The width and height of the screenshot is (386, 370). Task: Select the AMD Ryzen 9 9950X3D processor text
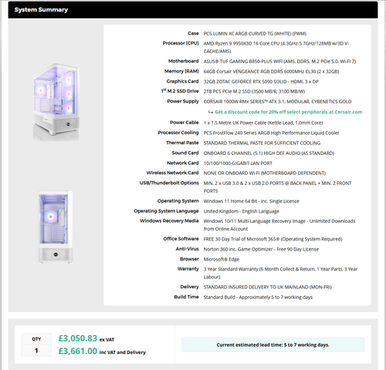[x=276, y=47]
